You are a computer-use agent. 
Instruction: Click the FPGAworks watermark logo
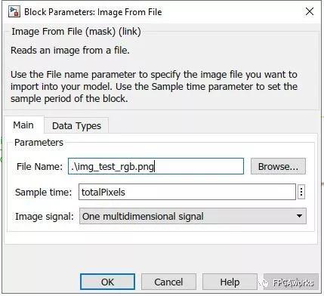coord(289,283)
